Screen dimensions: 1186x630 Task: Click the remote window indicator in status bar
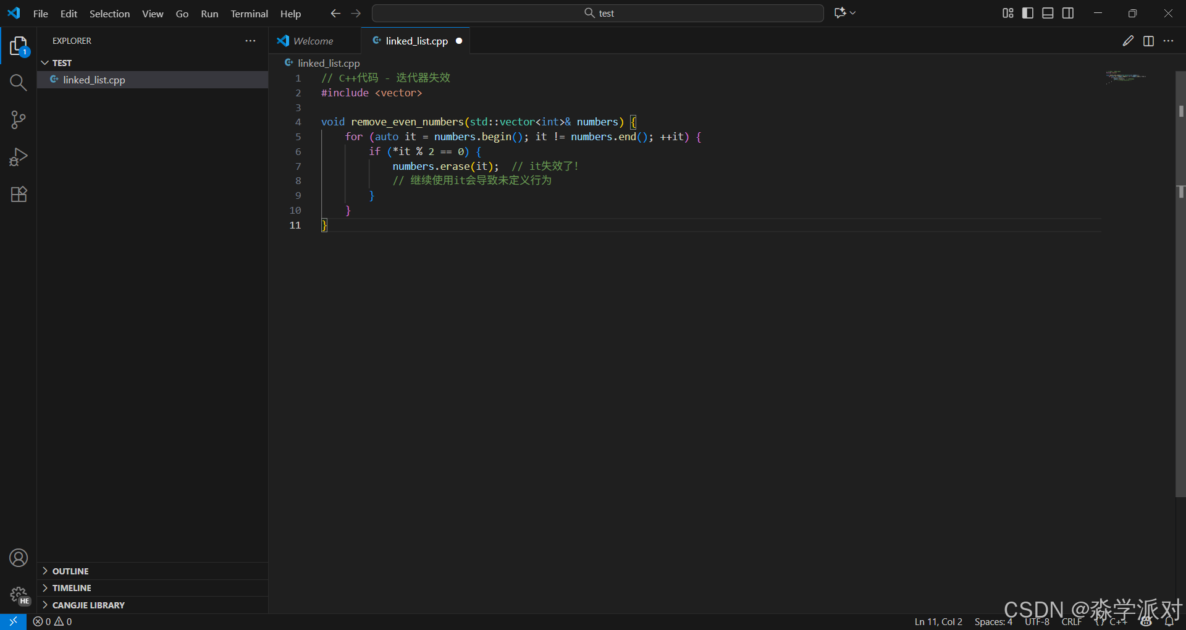(x=13, y=621)
